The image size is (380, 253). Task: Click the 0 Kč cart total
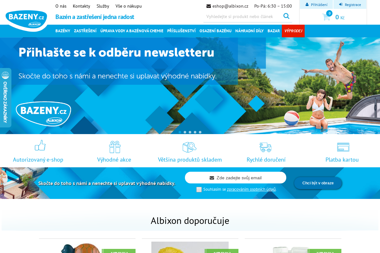[x=340, y=17]
